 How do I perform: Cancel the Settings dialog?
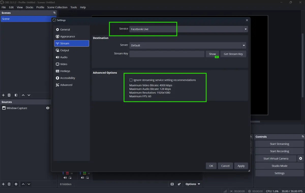[225, 166]
